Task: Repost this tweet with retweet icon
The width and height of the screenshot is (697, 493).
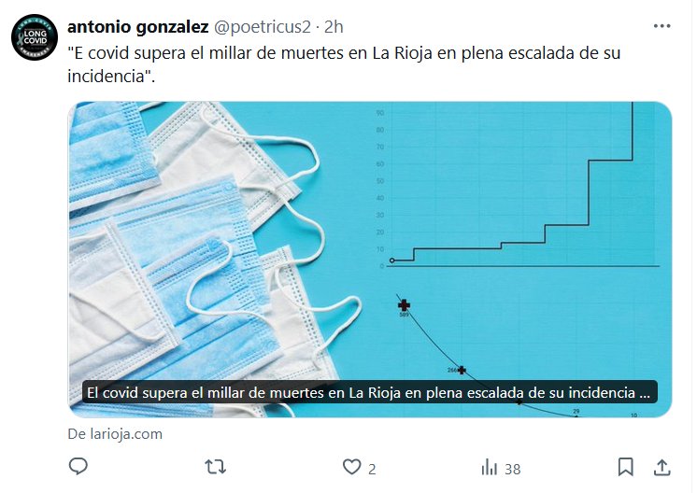Action: (x=216, y=467)
